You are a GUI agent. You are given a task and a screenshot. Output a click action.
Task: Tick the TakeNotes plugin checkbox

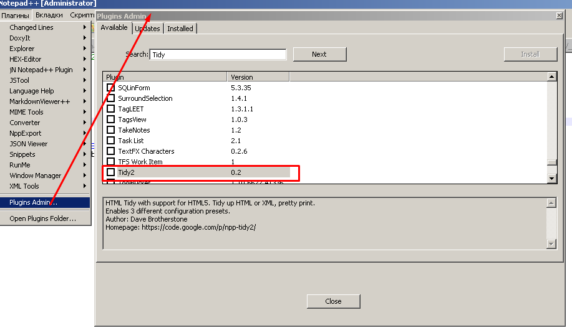click(110, 130)
